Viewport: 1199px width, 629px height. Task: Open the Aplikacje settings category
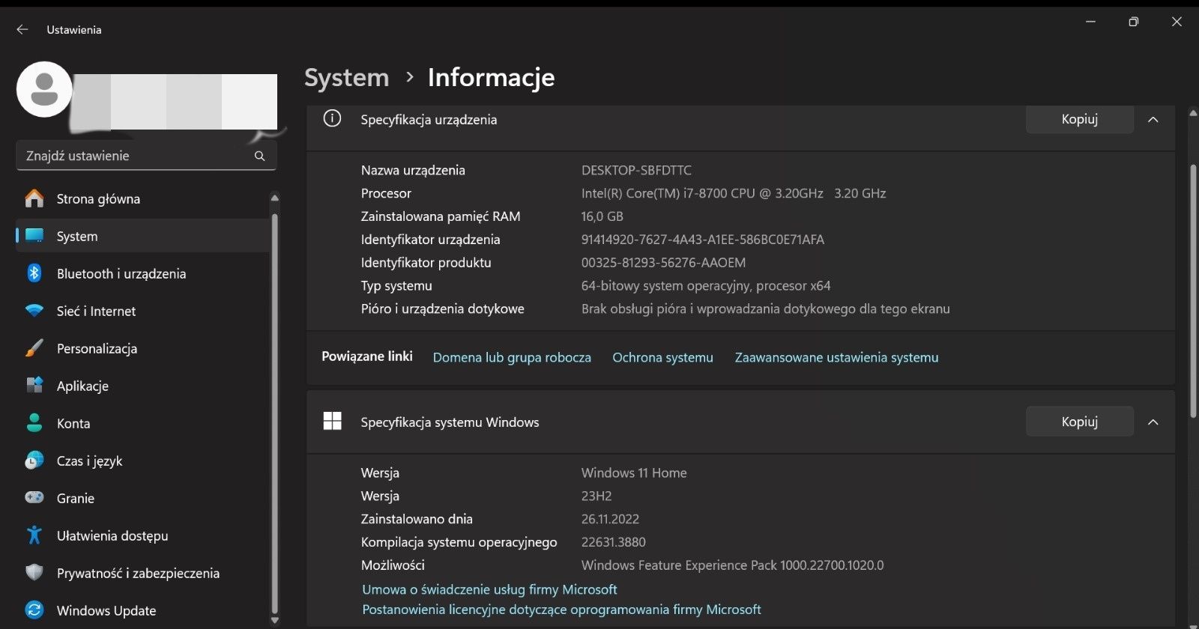(142, 386)
